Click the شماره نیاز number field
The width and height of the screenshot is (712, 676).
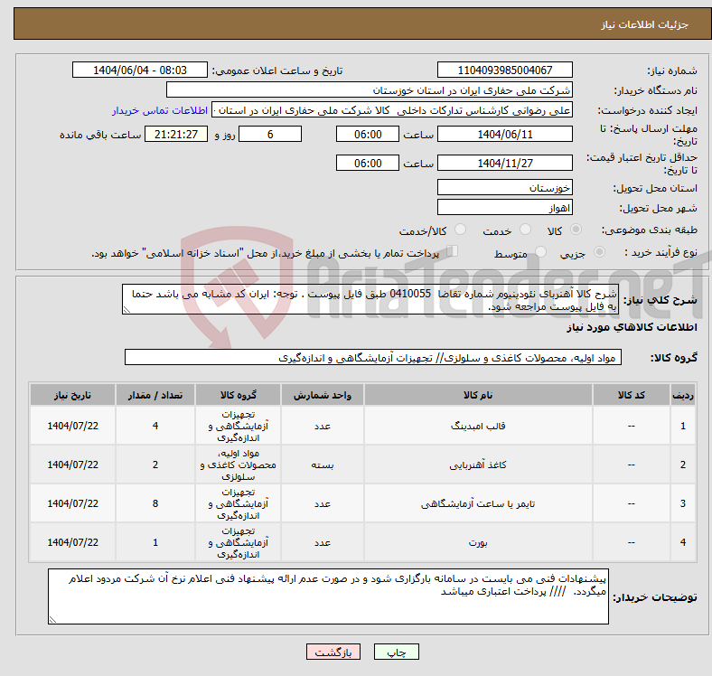[505, 70]
